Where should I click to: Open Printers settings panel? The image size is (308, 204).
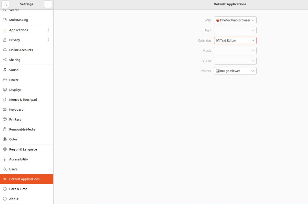pyautogui.click(x=27, y=119)
